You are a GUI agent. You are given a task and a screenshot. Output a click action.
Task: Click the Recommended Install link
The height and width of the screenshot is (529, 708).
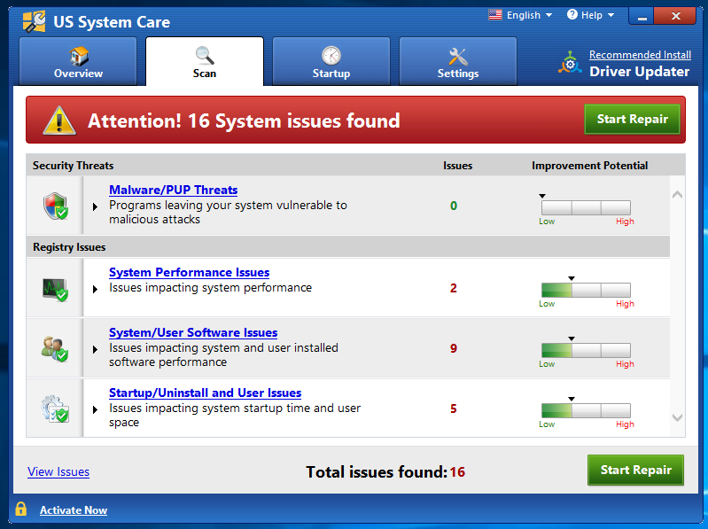pyautogui.click(x=640, y=55)
